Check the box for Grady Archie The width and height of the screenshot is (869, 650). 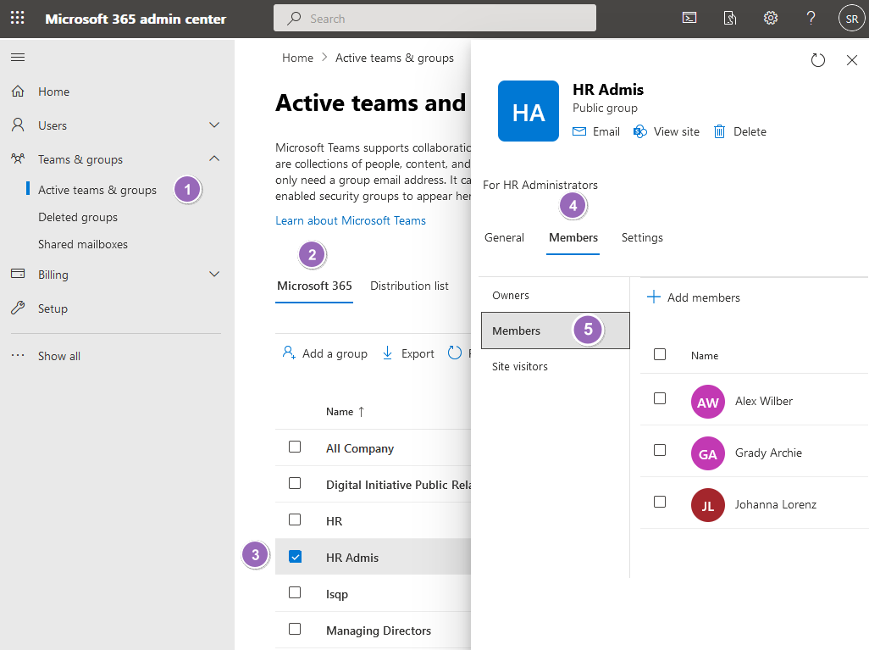coord(660,450)
